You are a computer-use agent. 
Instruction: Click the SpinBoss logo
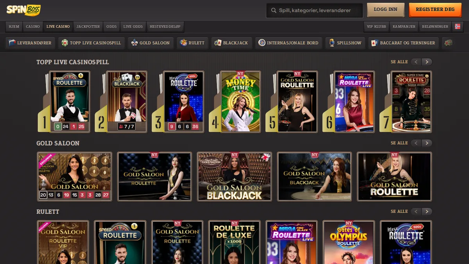point(23,10)
